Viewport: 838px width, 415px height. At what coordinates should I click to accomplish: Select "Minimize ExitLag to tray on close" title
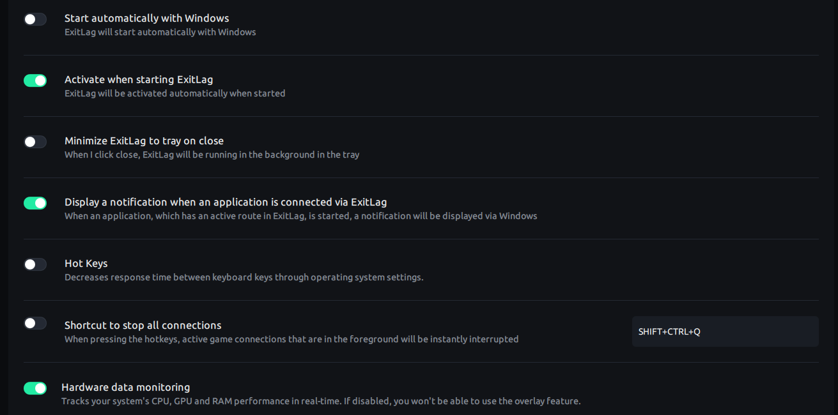pyautogui.click(x=144, y=141)
